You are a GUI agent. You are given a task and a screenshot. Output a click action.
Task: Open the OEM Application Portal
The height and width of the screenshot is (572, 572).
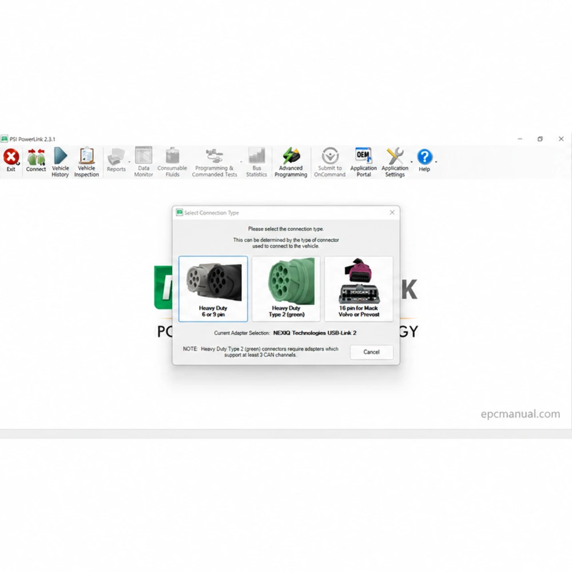click(x=363, y=162)
